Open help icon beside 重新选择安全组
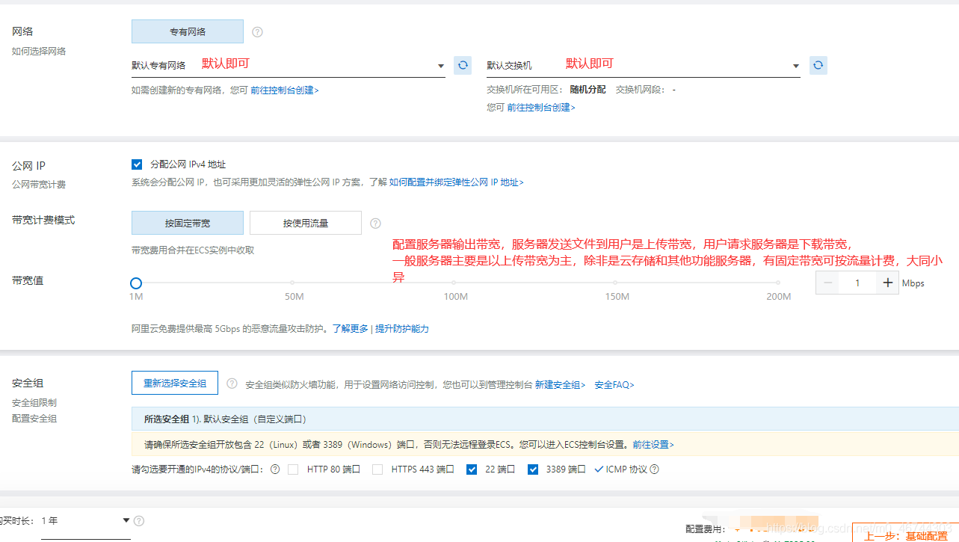Viewport: 959px width, 542px height. click(x=232, y=384)
